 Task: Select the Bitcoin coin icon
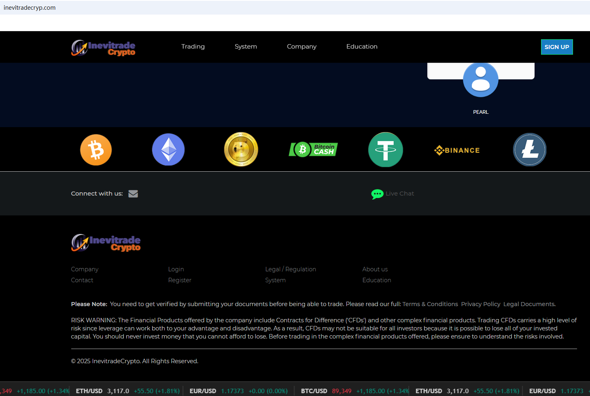96,150
